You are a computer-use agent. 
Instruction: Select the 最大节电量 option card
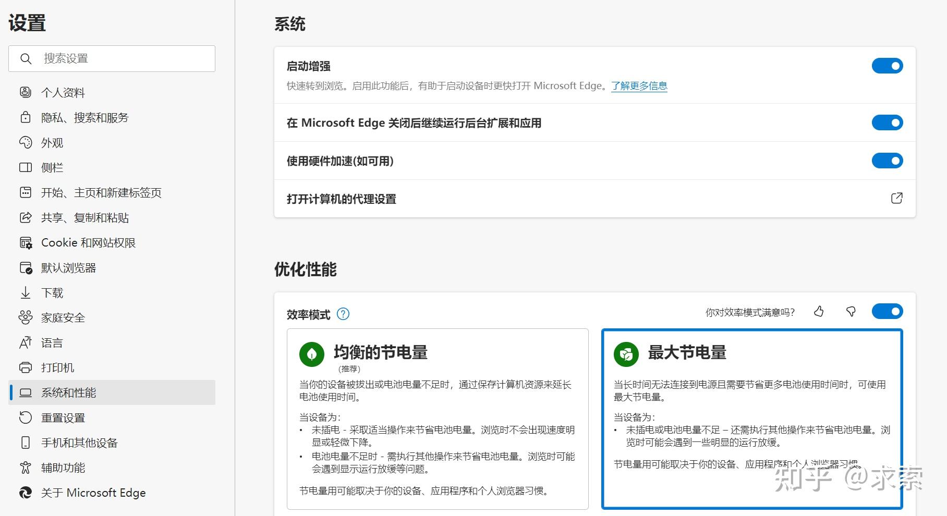tap(752, 419)
